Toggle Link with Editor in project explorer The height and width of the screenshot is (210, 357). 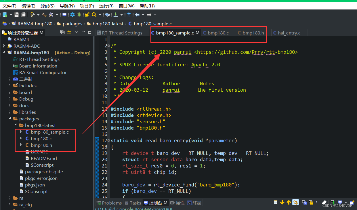point(69,32)
